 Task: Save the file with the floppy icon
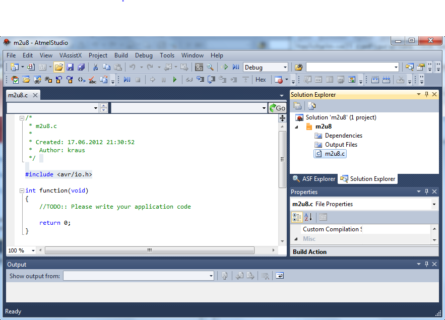point(70,67)
